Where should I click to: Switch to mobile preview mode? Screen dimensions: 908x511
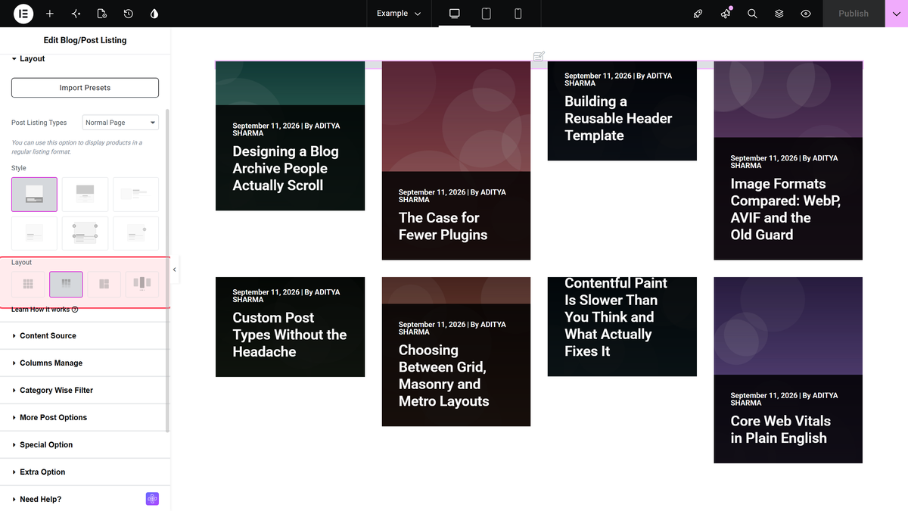coord(518,14)
